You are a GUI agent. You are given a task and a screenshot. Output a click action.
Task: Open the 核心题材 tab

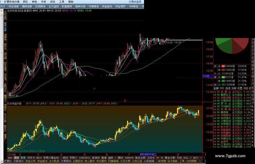tap(90, 161)
